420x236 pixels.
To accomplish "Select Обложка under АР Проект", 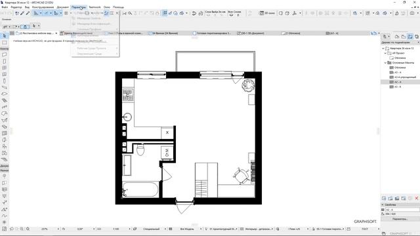I will (400, 58).
